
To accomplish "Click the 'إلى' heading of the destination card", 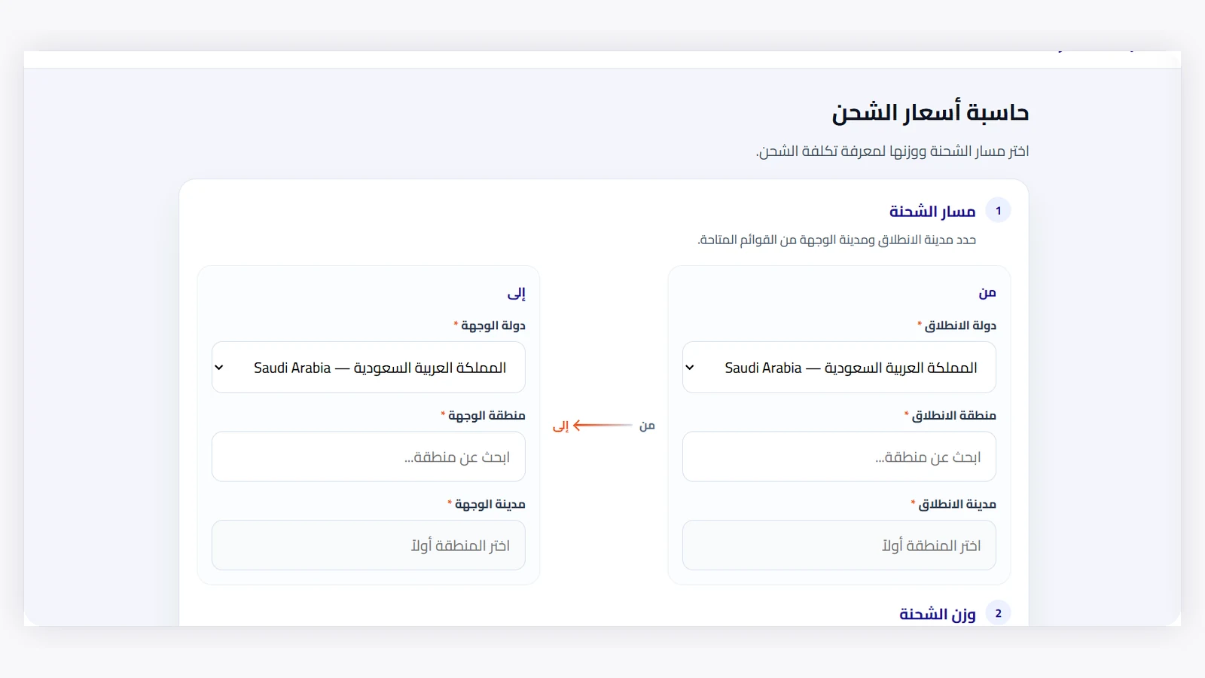I will point(517,293).
